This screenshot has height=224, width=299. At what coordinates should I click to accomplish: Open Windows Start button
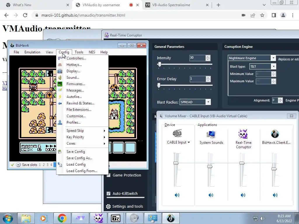pyautogui.click(x=8, y=218)
